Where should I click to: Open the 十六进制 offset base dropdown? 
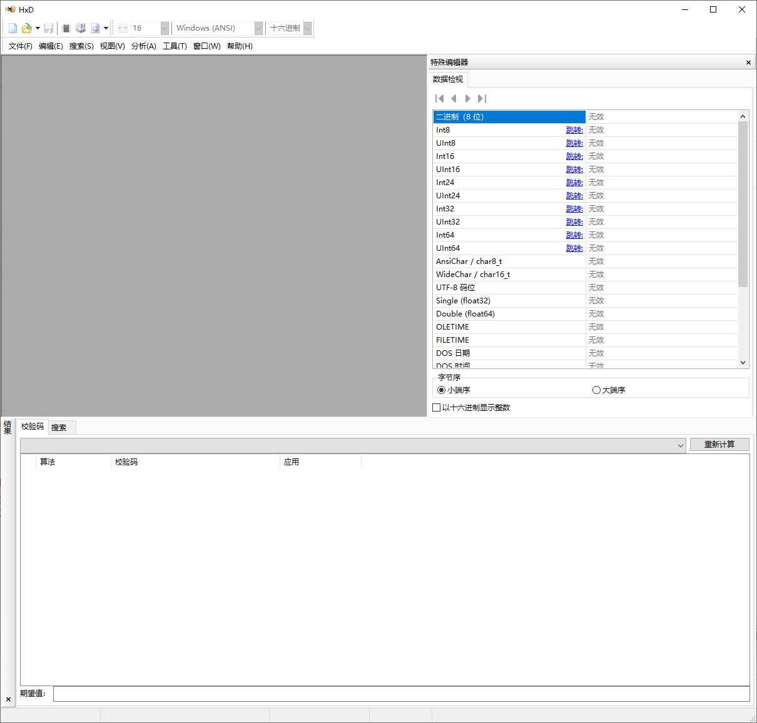tap(307, 28)
